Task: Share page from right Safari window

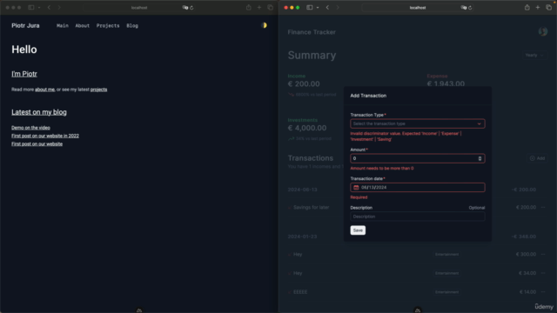Action: 527,8
